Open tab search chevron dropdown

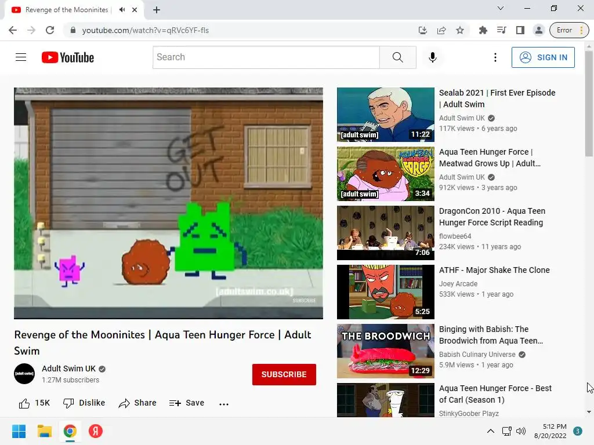(x=501, y=8)
